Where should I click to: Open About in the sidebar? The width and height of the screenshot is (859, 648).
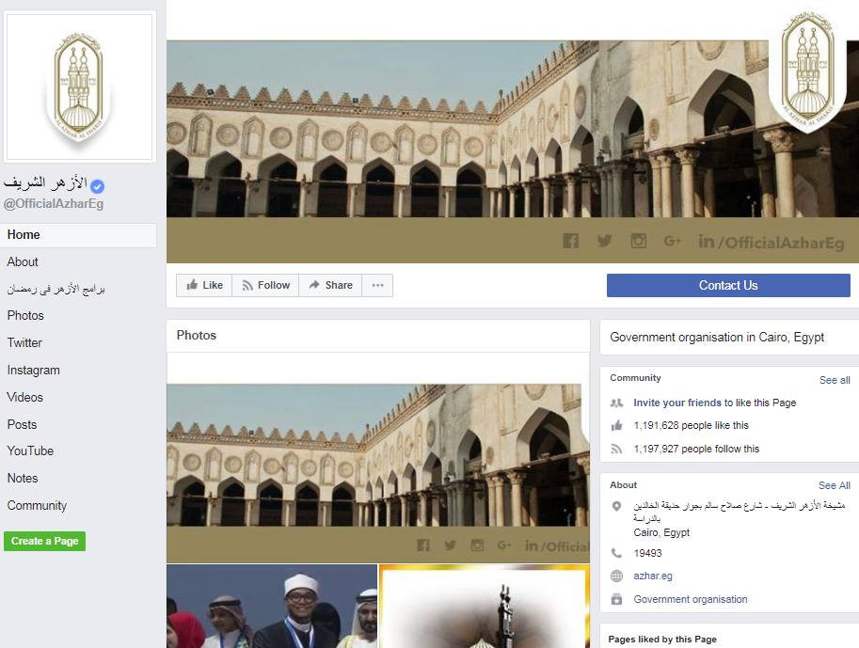pos(23,262)
